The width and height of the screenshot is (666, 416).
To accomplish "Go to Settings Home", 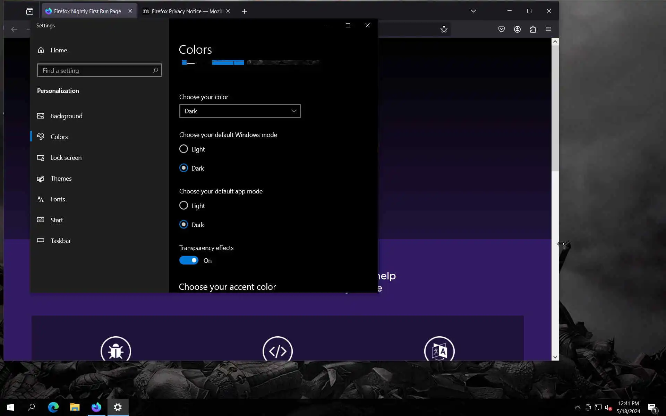I will pos(59,50).
